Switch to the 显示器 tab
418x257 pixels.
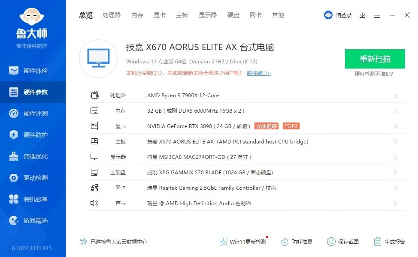(208, 15)
